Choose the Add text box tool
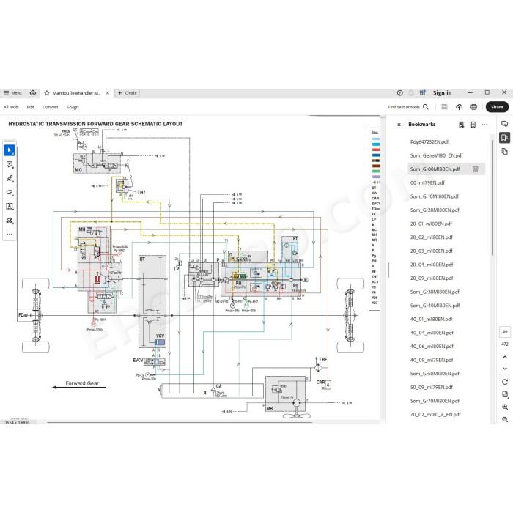Screen dimensions: 513x513 (10, 207)
